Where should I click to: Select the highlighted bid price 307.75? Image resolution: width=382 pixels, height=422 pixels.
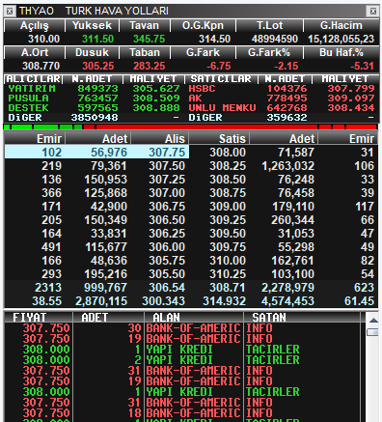click(167, 153)
